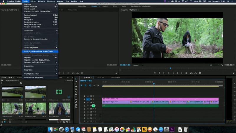
Task: Expand the Adobe Anywhere submenu
Action: (40, 48)
